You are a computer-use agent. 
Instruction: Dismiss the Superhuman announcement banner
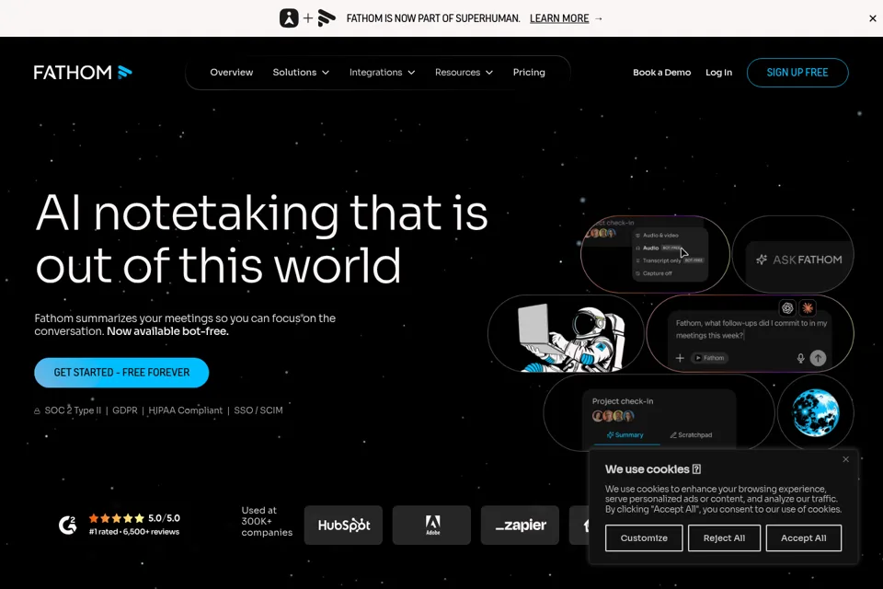click(872, 18)
